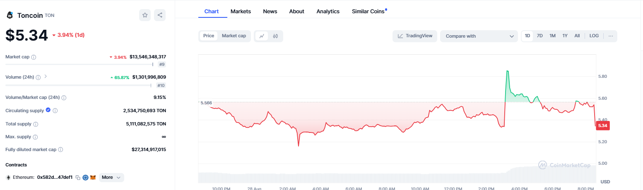The image size is (643, 190).
Task: Select the 7D time range
Action: click(x=540, y=36)
